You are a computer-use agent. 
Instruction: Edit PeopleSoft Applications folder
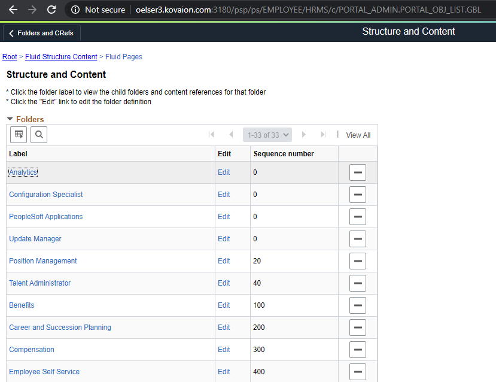224,217
